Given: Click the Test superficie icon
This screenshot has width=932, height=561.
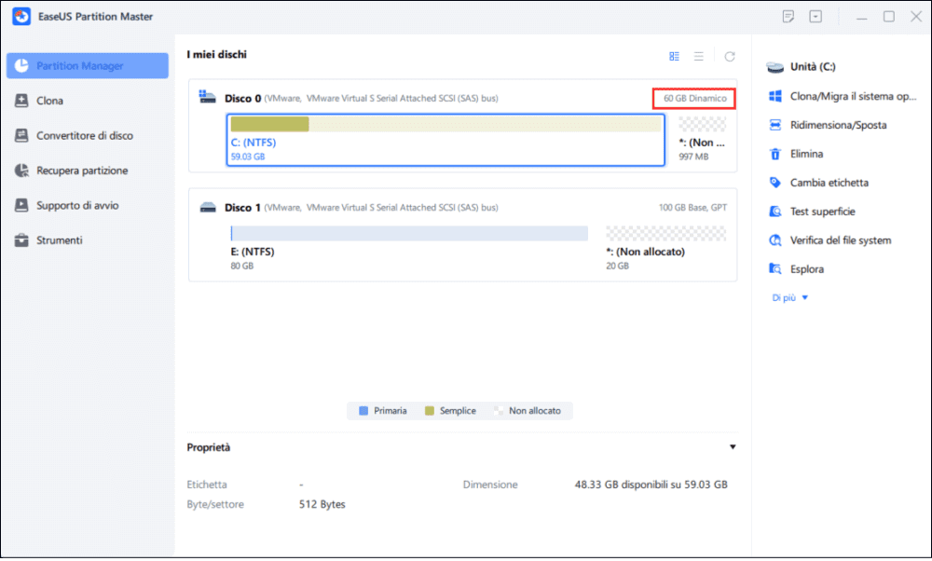Looking at the screenshot, I should (x=775, y=212).
